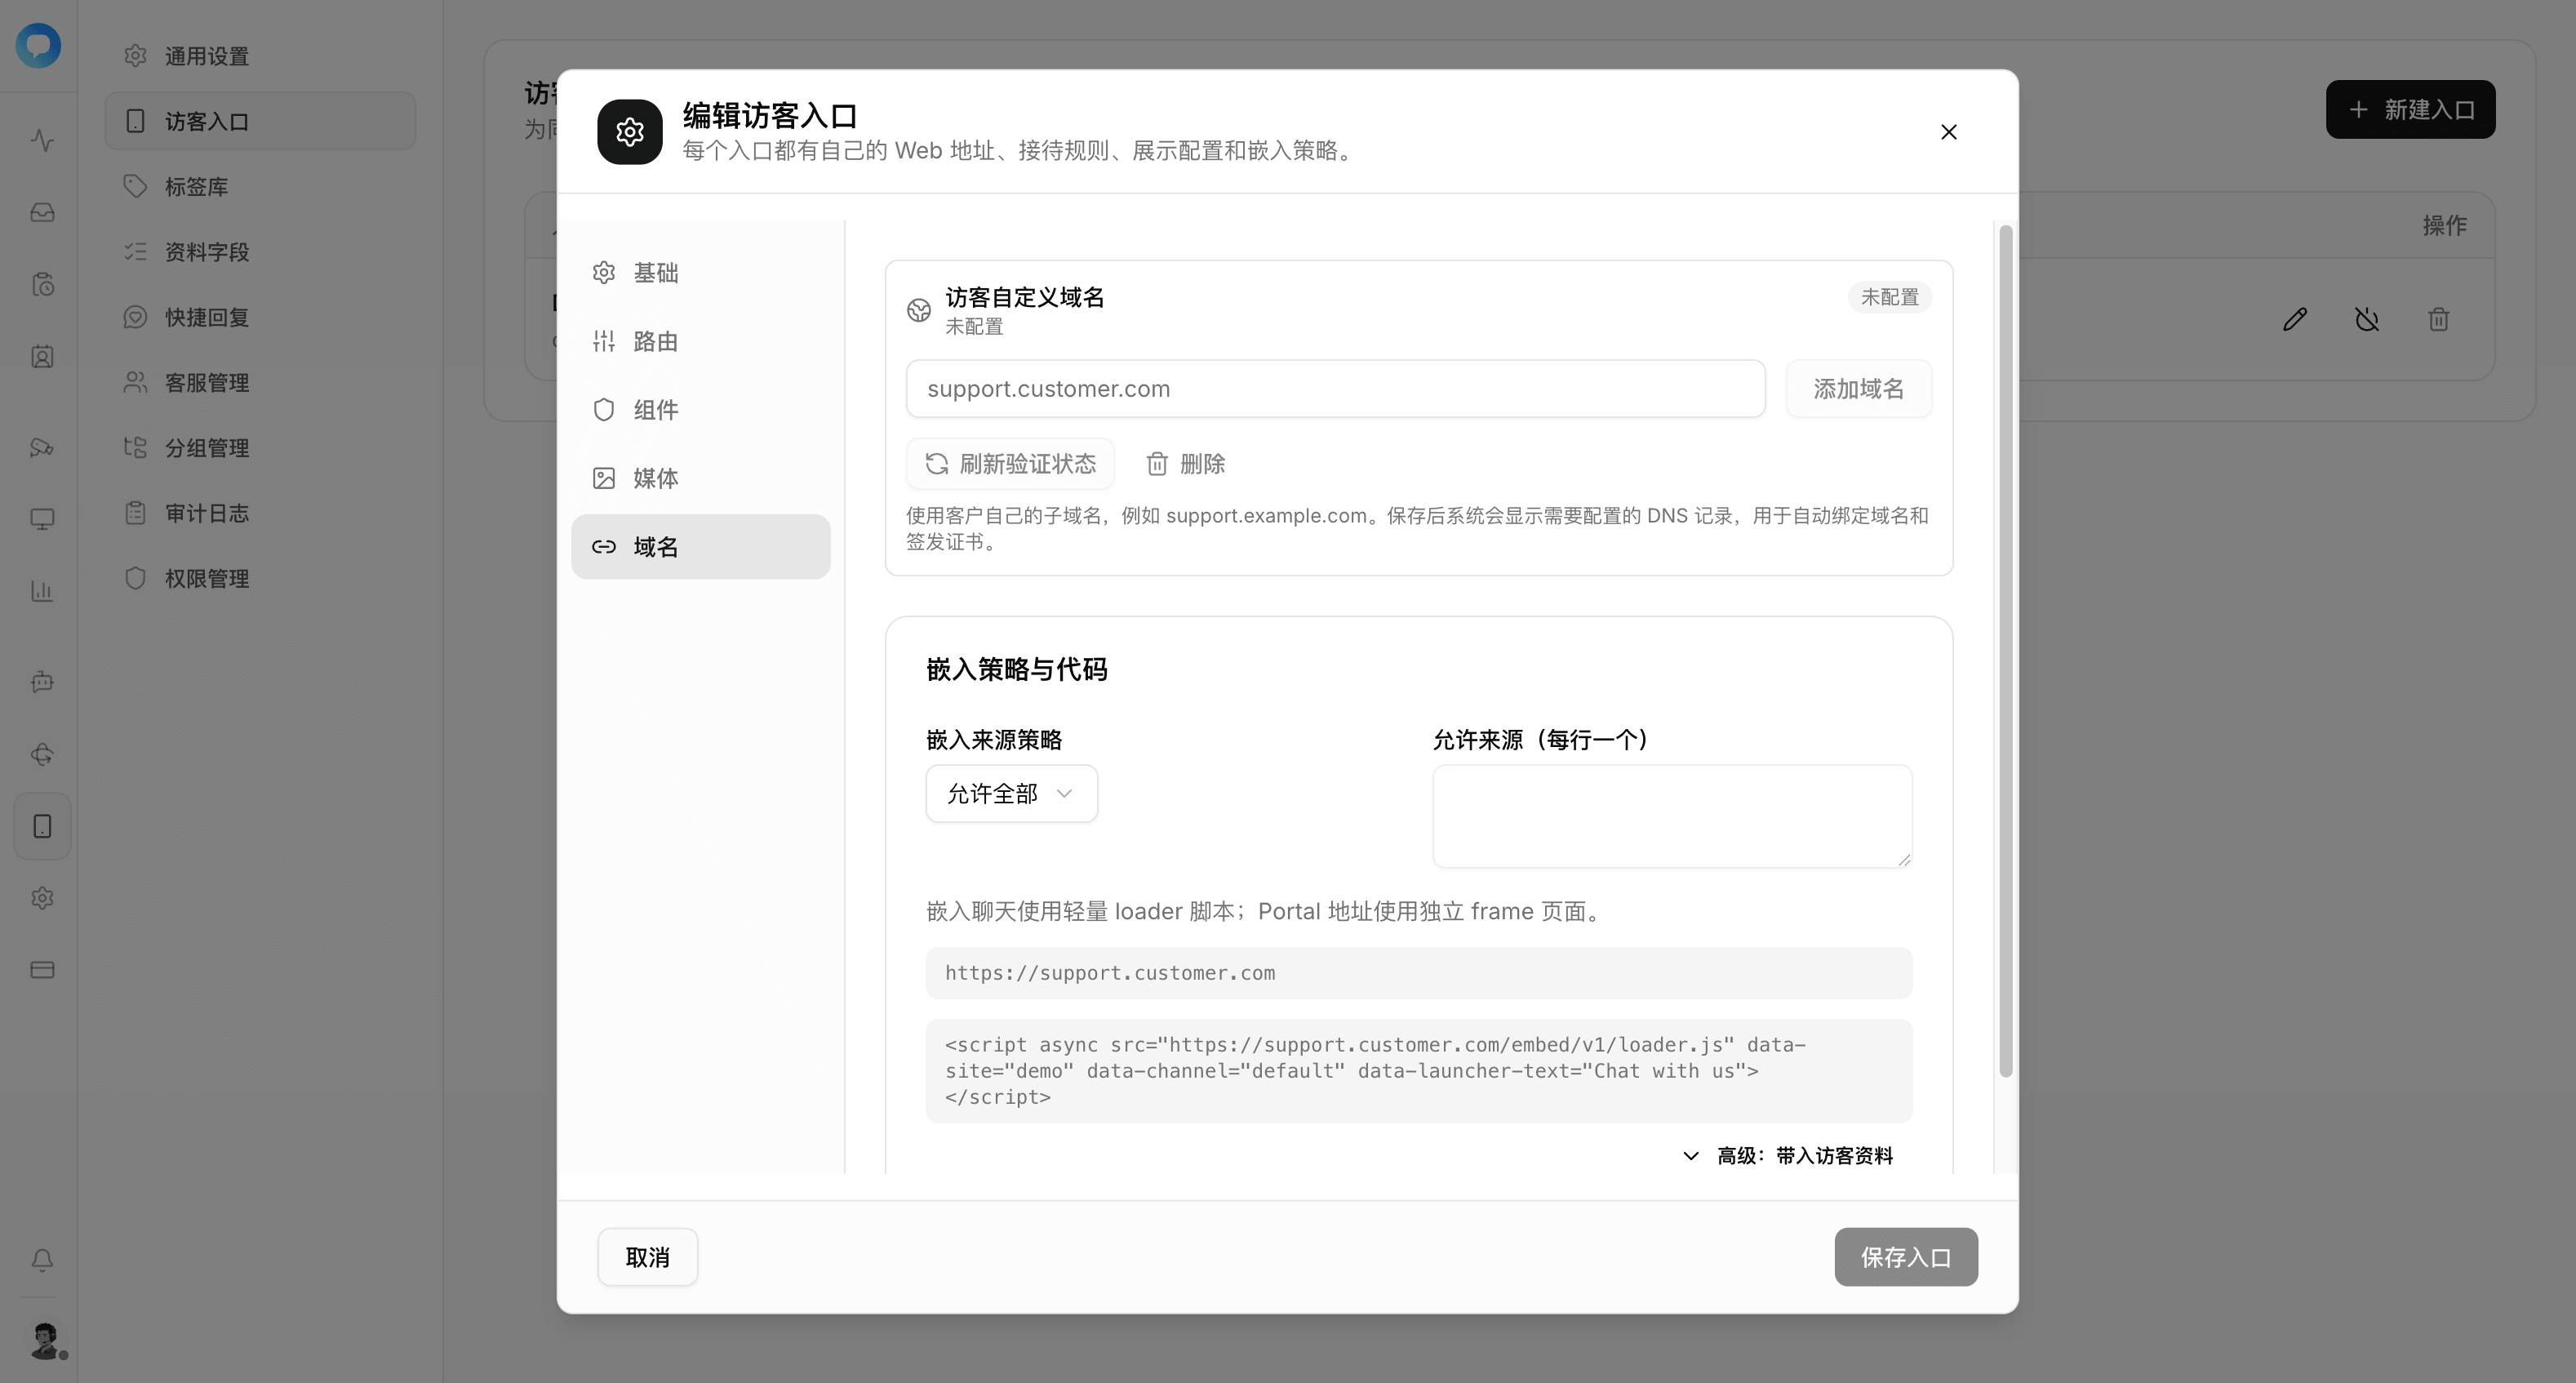Open 资料字段 in settings sidebar
This screenshot has width=2576, height=1383.
click(x=260, y=252)
